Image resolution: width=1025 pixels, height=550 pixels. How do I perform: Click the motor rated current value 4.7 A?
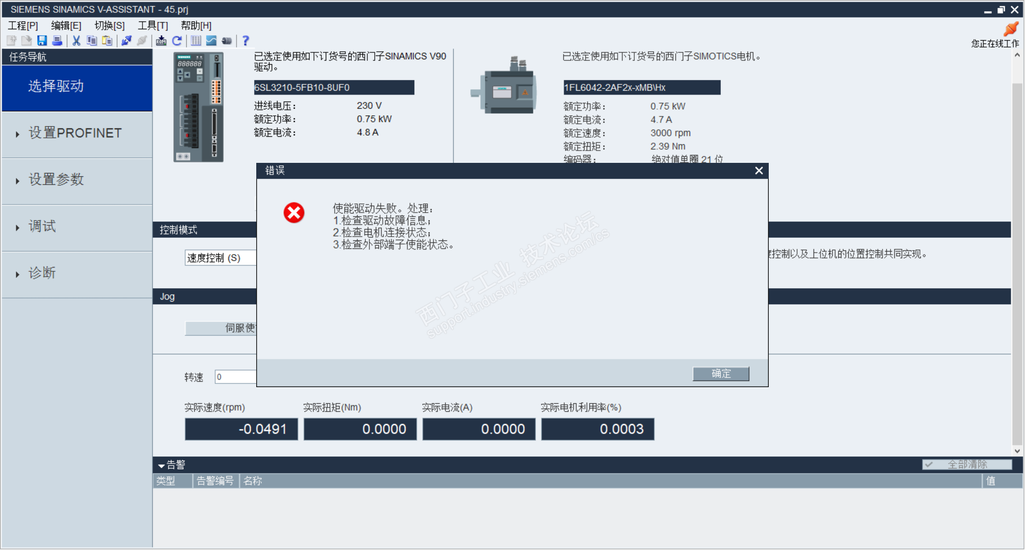click(x=661, y=120)
